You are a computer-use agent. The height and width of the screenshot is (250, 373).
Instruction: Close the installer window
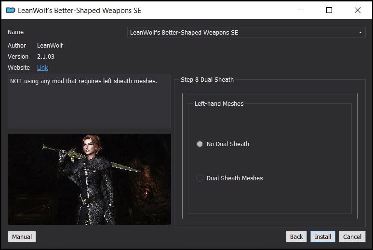tap(357, 10)
